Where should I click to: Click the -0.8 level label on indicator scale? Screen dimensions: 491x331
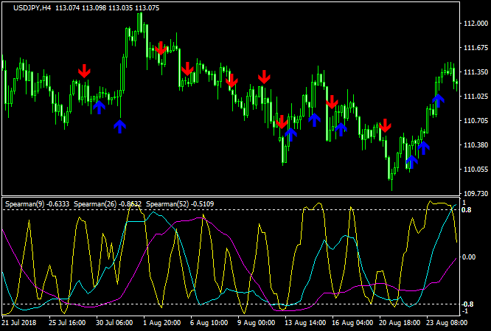click(466, 304)
